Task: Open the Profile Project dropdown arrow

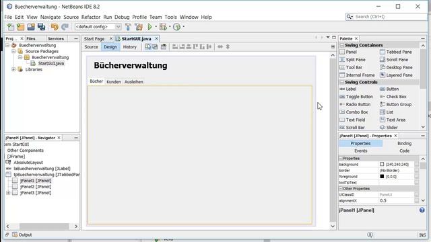Action: [x=183, y=27]
